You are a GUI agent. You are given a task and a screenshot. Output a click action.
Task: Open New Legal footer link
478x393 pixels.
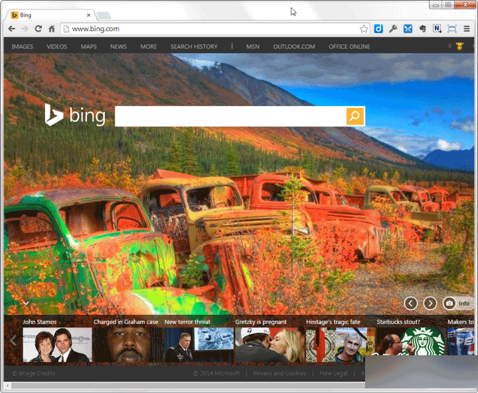tap(333, 373)
